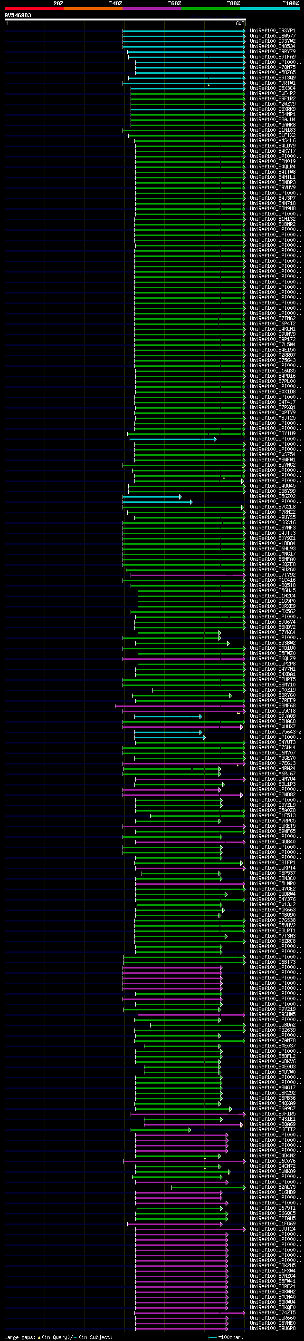Open hit UniRef100_Q6ETT2

[x=272, y=1130]
